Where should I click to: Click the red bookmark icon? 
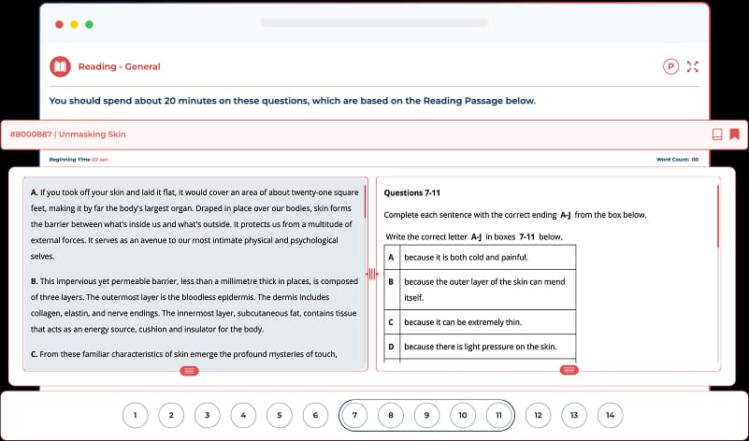[x=735, y=134]
